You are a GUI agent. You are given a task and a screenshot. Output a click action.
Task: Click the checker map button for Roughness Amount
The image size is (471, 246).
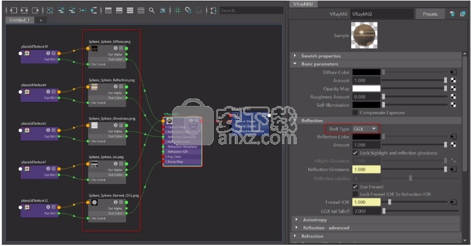tap(453, 97)
